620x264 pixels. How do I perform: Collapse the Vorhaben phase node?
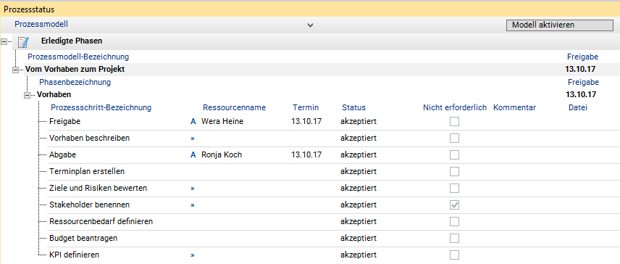tap(27, 95)
